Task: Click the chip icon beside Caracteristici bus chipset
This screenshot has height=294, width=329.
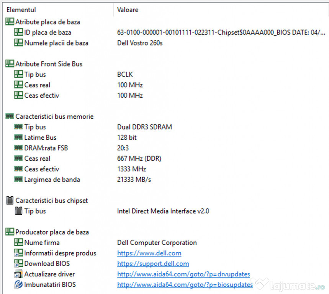Action: click(10, 200)
